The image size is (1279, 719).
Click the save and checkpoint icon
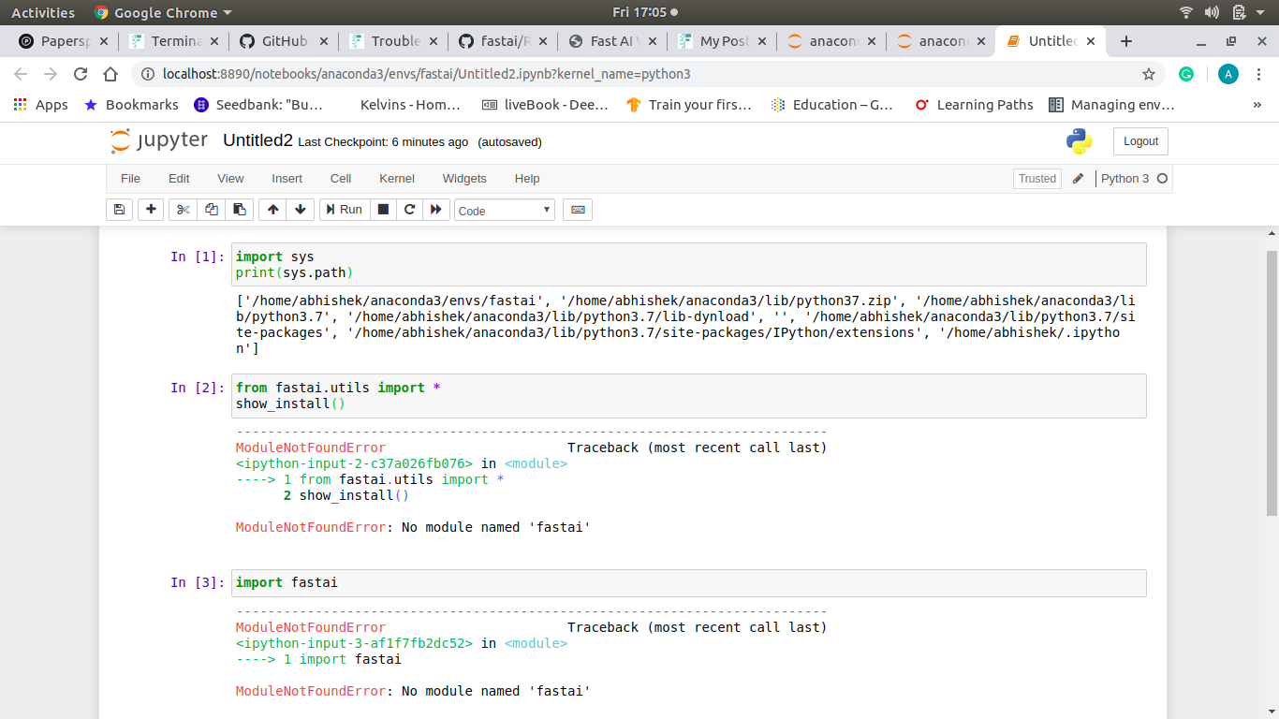coord(119,210)
